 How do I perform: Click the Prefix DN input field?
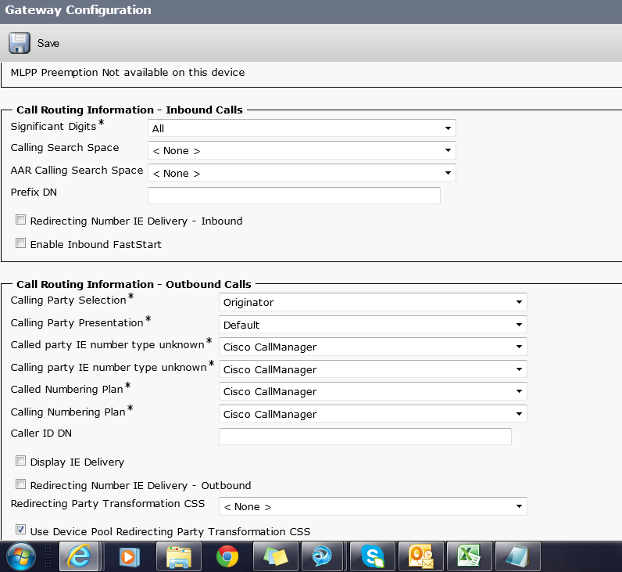pyautogui.click(x=294, y=196)
